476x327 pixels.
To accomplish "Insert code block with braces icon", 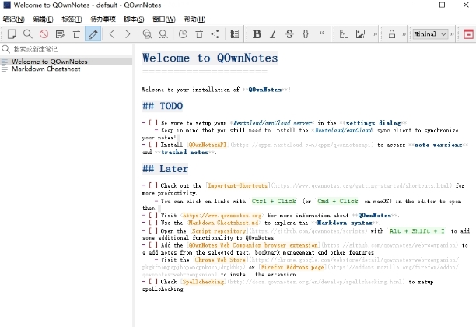I will 306,33.
